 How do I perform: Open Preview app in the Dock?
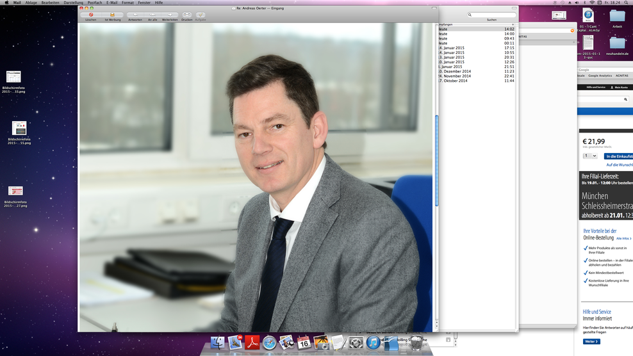point(286,343)
